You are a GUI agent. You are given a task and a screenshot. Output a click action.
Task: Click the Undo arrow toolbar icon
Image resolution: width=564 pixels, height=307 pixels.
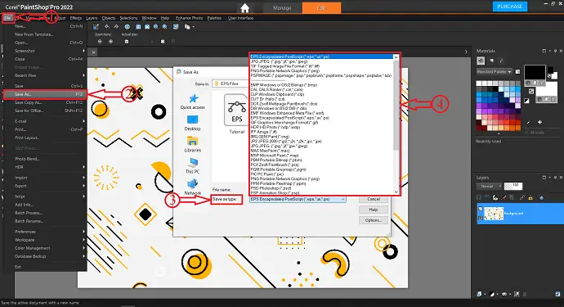107,27
